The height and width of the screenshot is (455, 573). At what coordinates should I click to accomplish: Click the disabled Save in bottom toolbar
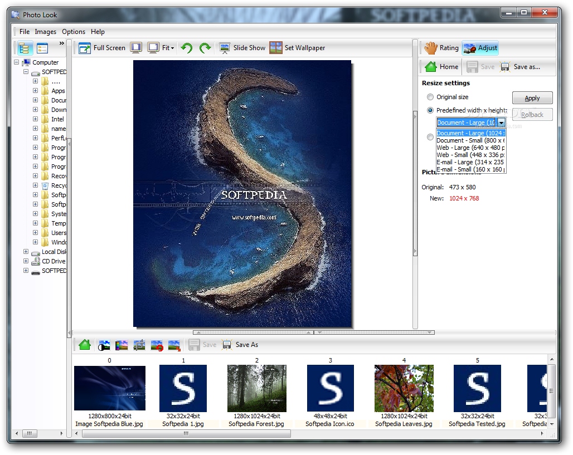point(202,345)
